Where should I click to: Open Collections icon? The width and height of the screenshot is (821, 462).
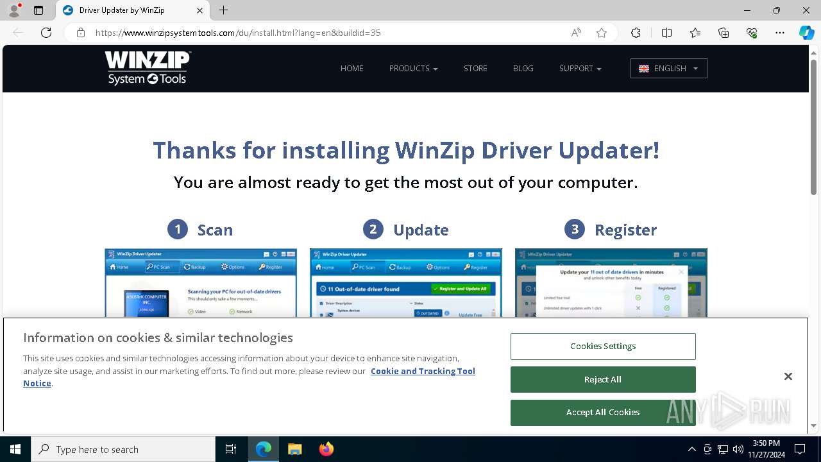click(724, 33)
